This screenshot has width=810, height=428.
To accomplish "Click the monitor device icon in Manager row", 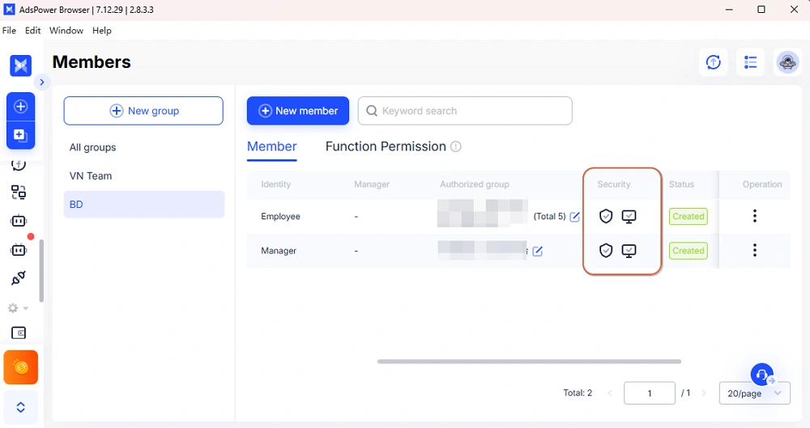I will [x=629, y=251].
